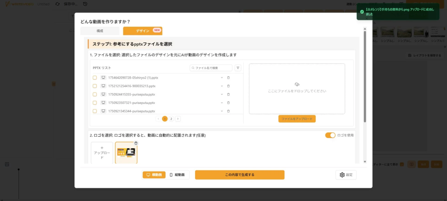
Task: Click the layout save icon beside レイアウトを保存する
Action: pos(410,55)
